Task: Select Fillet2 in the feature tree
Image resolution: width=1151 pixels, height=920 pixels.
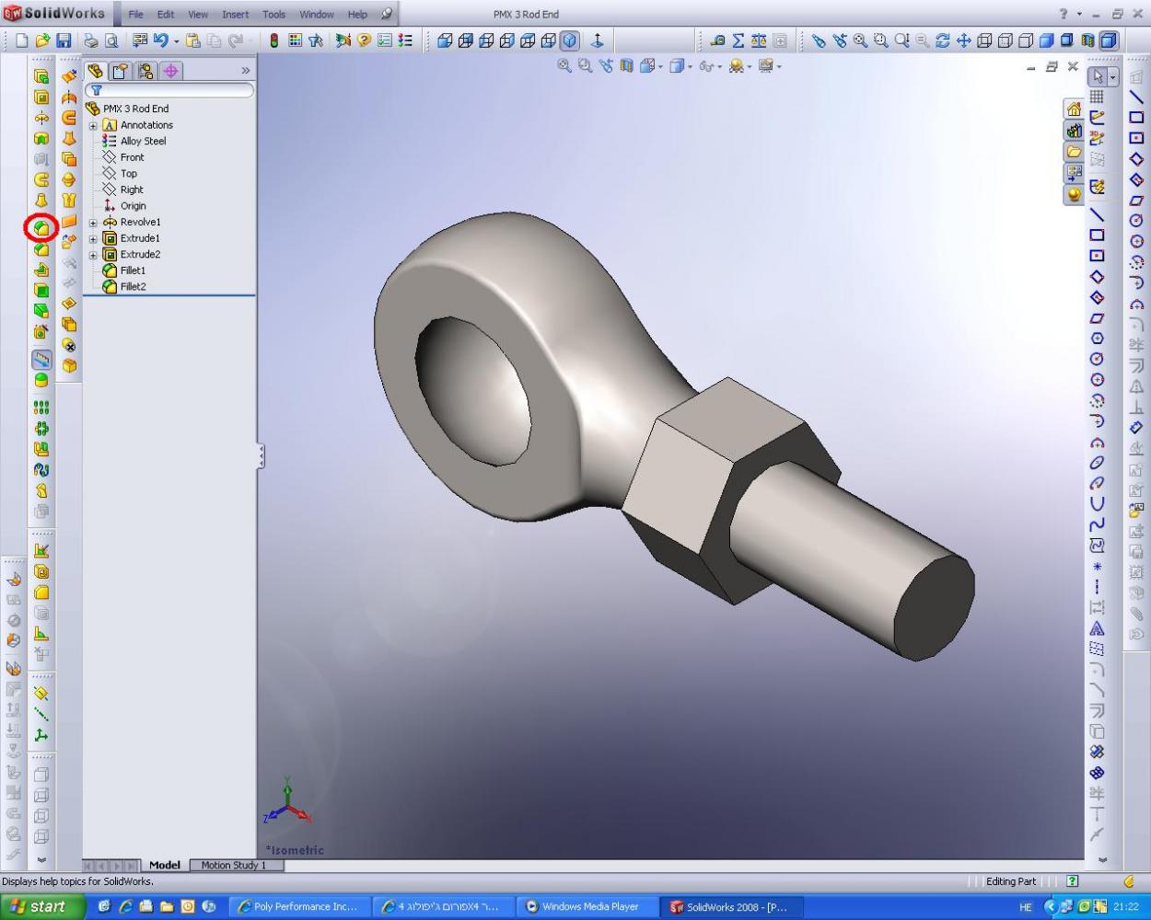Action: pyautogui.click(x=133, y=287)
